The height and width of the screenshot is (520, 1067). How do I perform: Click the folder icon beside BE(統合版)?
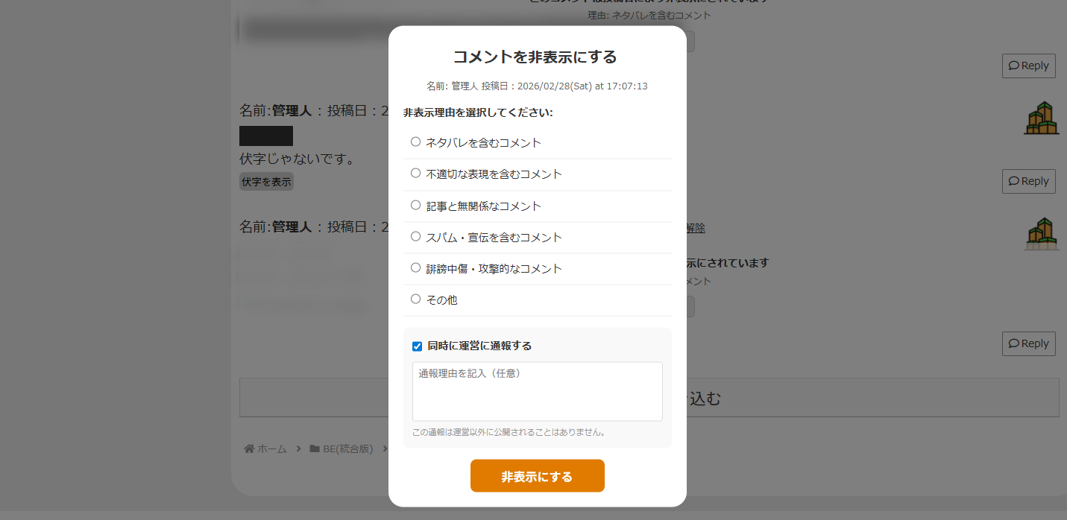[x=315, y=449]
